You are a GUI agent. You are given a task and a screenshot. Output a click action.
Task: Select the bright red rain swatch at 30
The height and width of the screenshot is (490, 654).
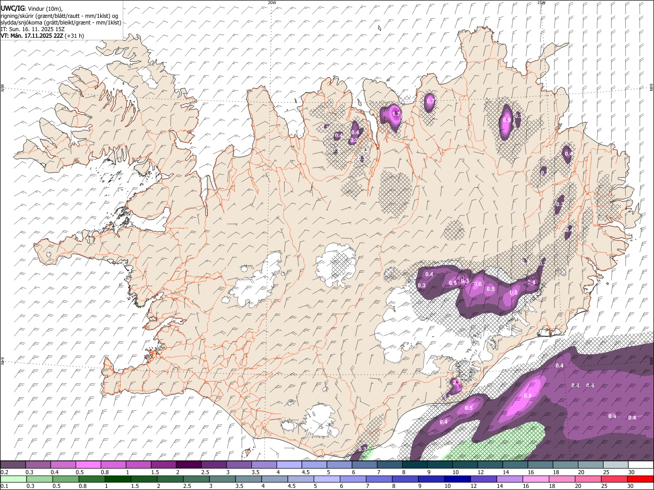coord(641,479)
